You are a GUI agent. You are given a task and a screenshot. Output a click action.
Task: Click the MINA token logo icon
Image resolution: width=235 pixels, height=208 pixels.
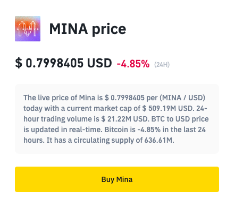pyautogui.click(x=28, y=29)
